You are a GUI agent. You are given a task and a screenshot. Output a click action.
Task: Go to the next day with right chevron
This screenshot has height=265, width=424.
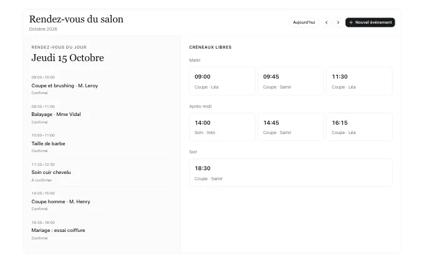point(338,22)
